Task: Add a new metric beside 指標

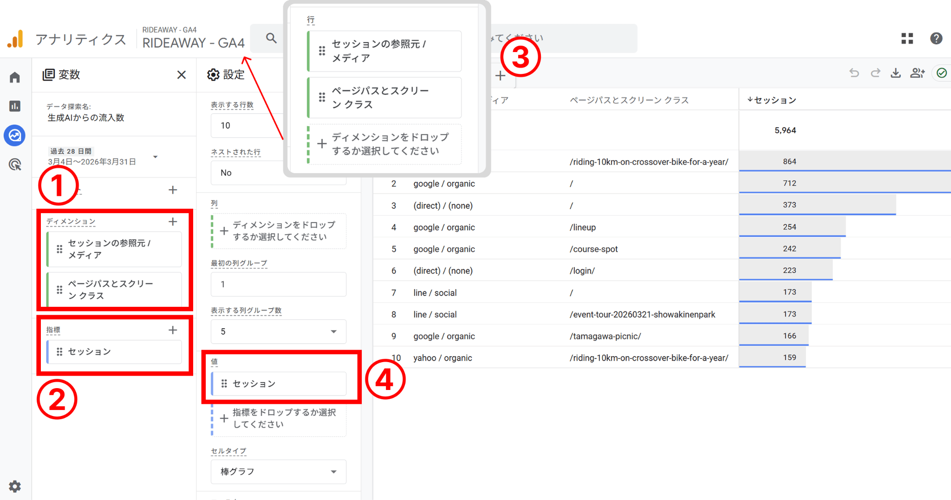Action: coord(173,330)
